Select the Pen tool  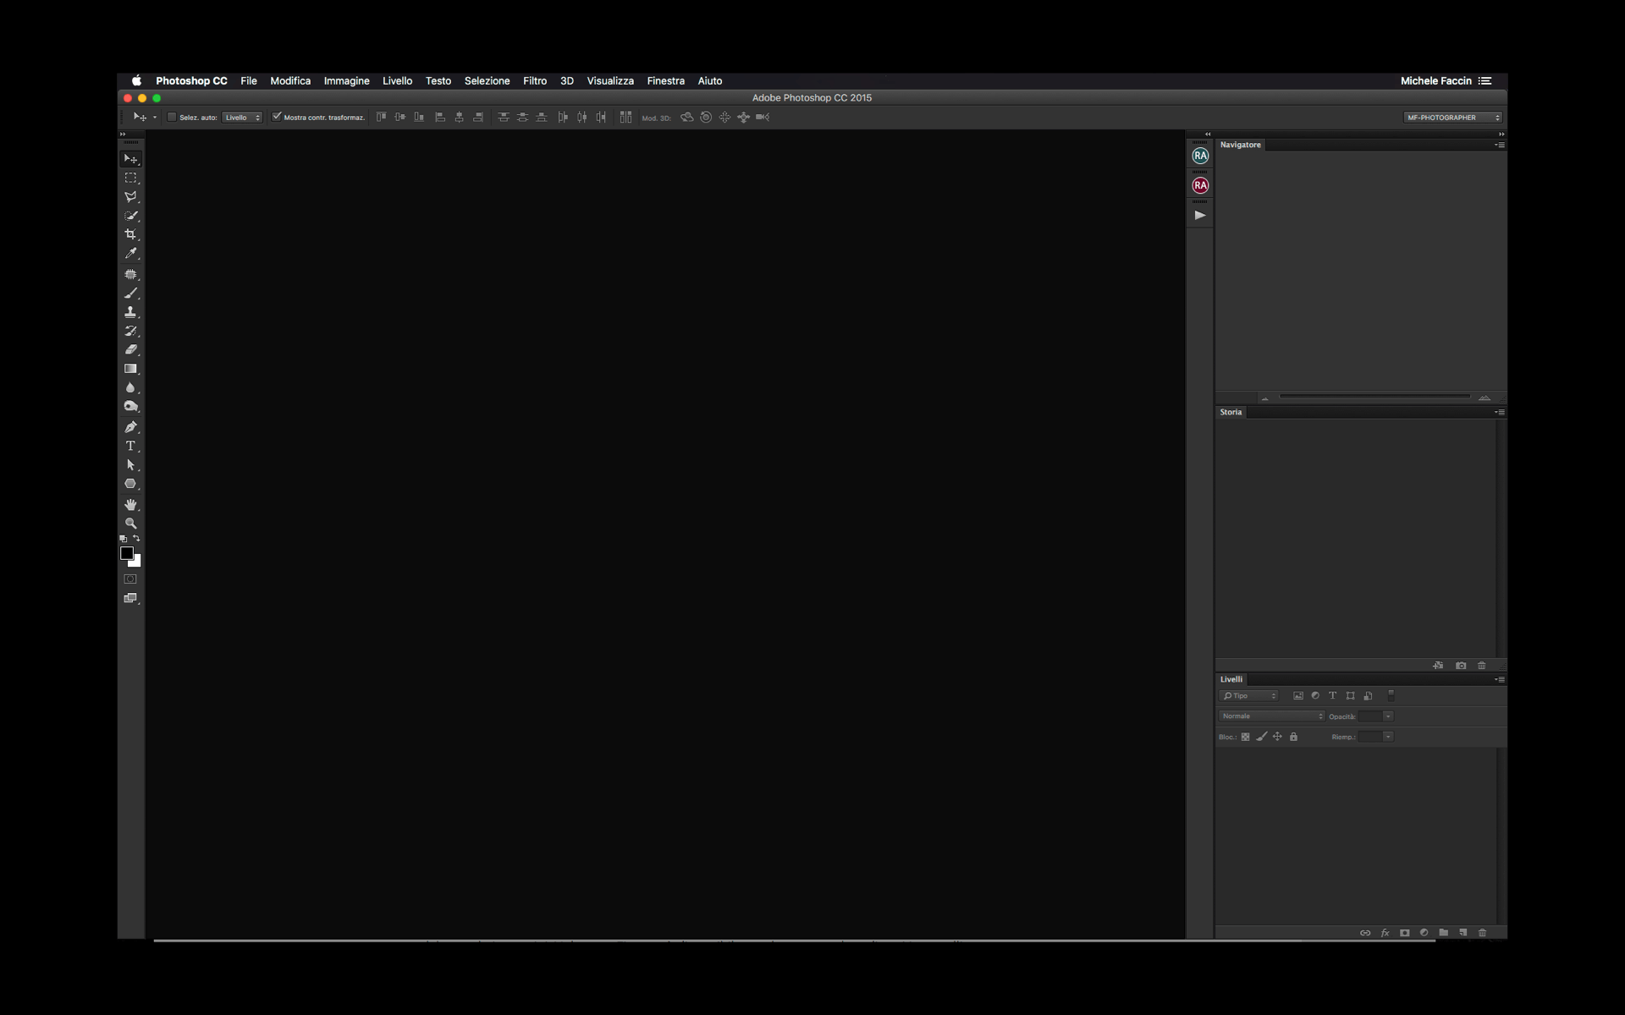130,427
